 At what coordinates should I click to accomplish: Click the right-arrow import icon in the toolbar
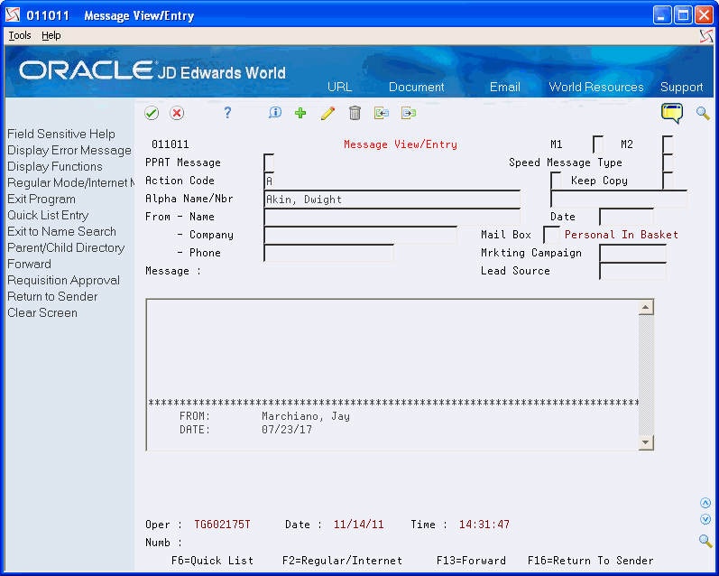coord(409,113)
